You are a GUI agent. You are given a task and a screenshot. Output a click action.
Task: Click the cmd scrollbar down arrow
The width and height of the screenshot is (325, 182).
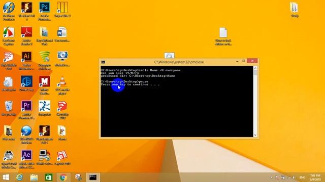click(x=255, y=135)
